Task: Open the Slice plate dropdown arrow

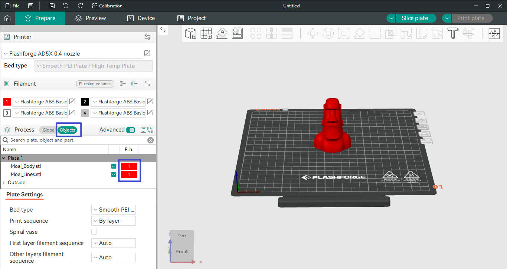Action: [x=391, y=18]
